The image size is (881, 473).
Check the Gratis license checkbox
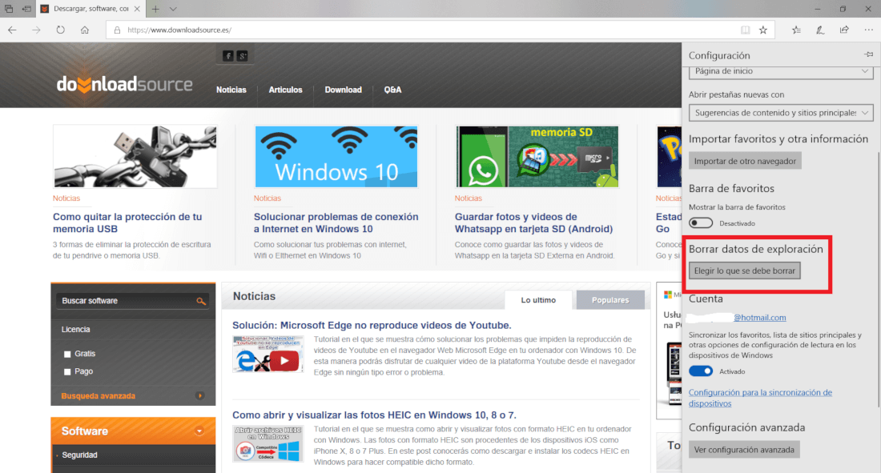[67, 354]
